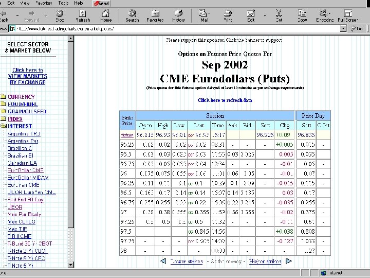Select EuroDollar MIDAM market
The image size is (370, 278).
point(28,178)
